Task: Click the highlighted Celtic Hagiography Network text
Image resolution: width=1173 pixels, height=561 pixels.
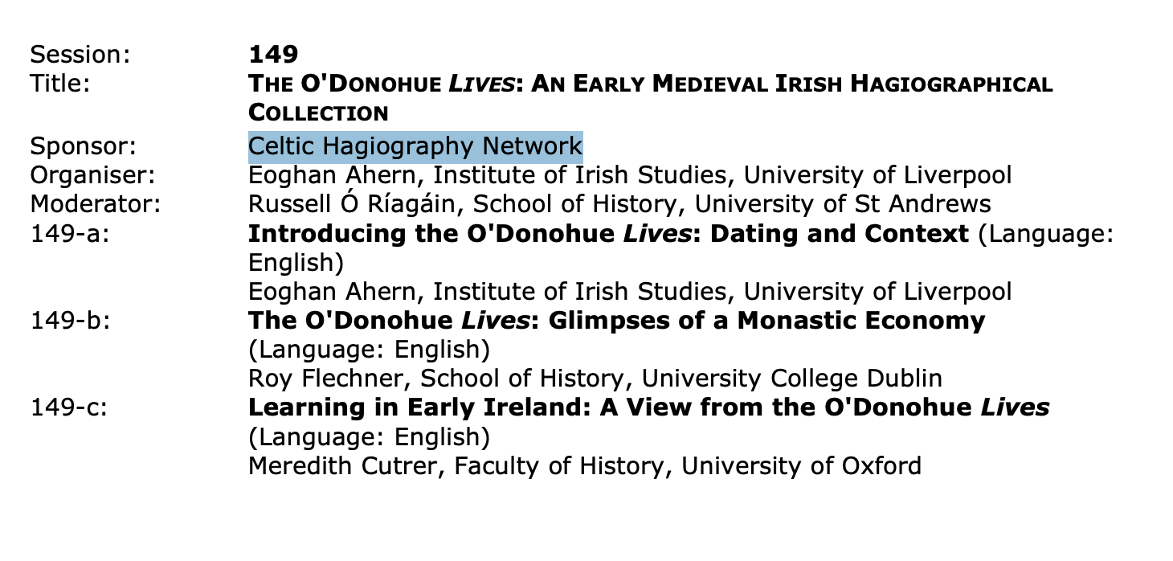Action: coord(415,146)
